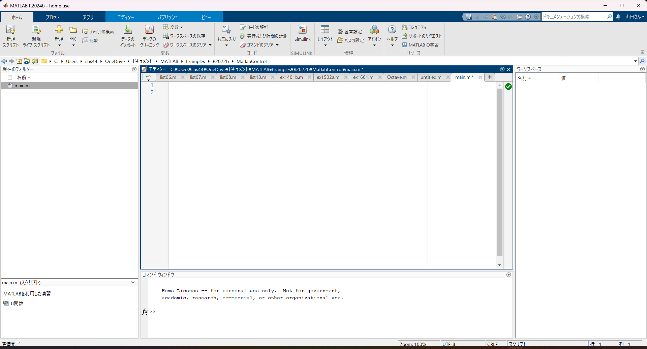Open the tf関数 link in details panel
Screen dimensions: 647x349
tap(17, 303)
